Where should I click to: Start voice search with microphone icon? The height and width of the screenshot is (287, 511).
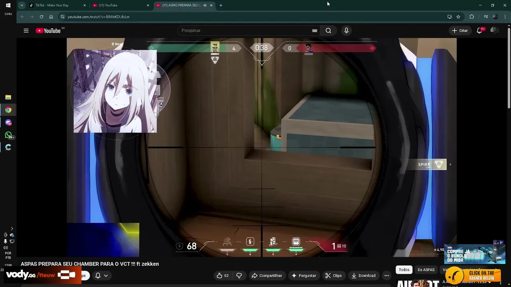pos(346,31)
